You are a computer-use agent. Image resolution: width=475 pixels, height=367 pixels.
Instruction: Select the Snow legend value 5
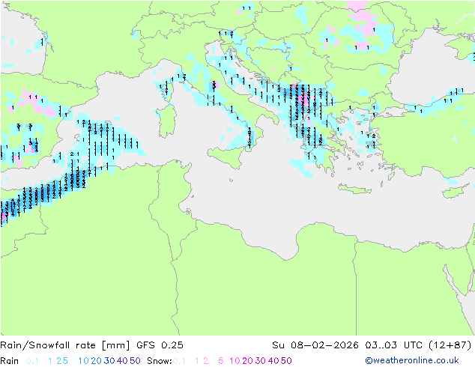click(220, 361)
